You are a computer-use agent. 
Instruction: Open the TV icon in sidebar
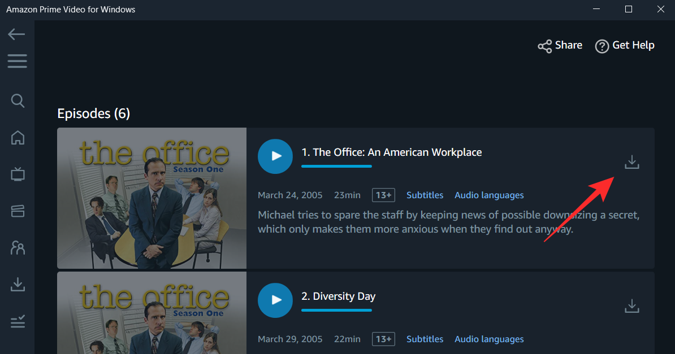click(18, 174)
